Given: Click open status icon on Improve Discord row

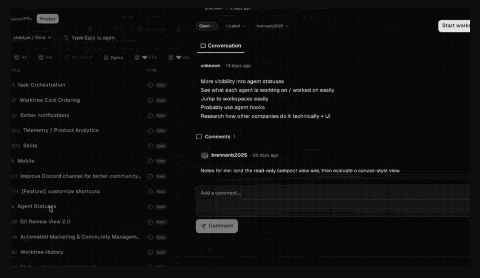Looking at the screenshot, I should [150, 177].
